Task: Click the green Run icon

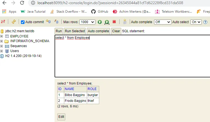Action: click(x=100, y=22)
